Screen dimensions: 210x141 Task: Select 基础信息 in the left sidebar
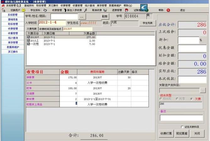[13, 19]
